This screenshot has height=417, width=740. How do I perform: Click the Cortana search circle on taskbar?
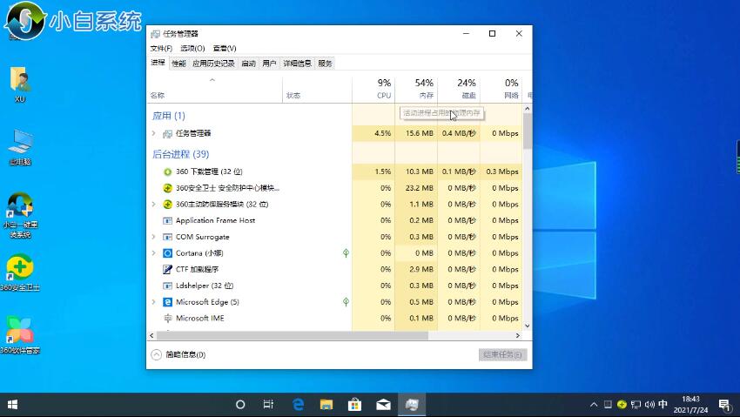(x=241, y=405)
